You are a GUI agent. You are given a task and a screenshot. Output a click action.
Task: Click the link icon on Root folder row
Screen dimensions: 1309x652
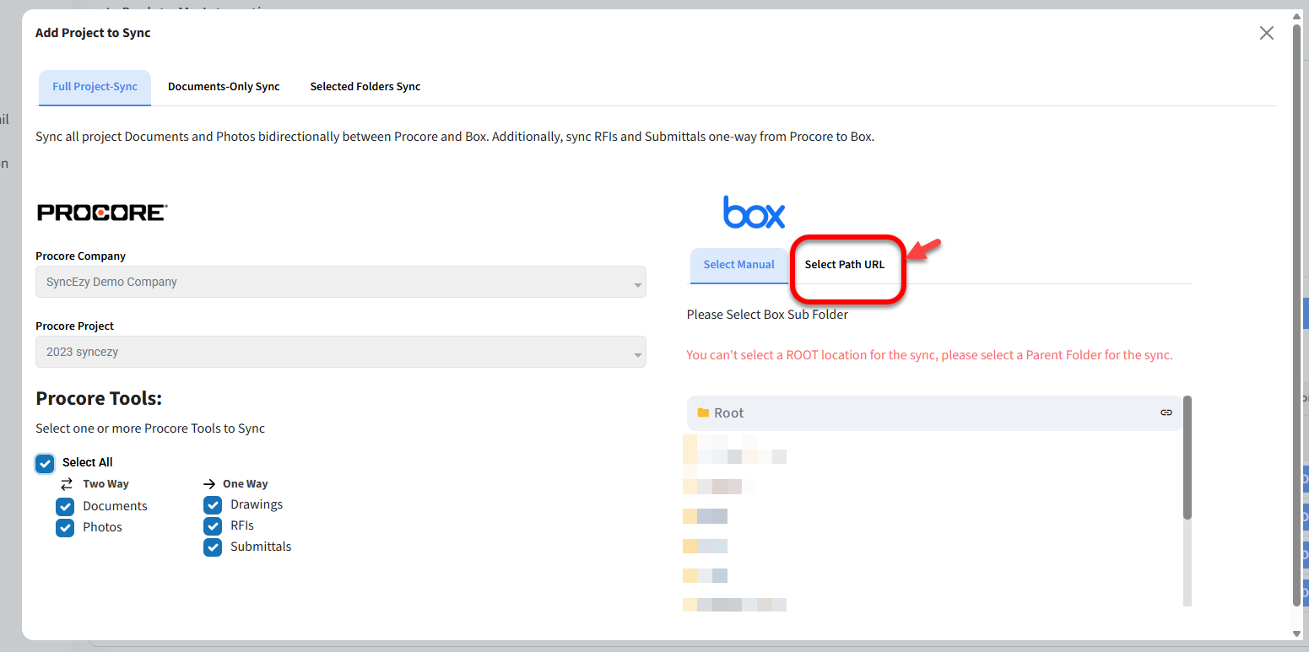coord(1166,412)
